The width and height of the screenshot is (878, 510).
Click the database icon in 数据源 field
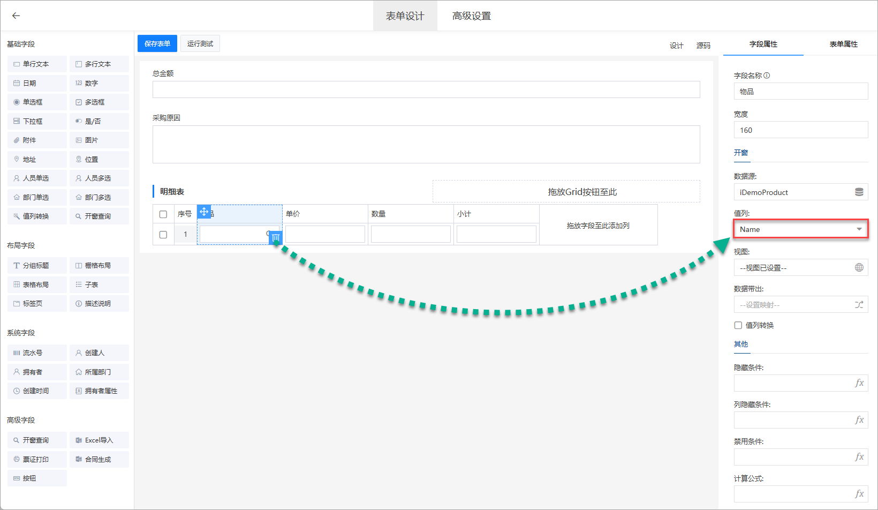tap(859, 192)
